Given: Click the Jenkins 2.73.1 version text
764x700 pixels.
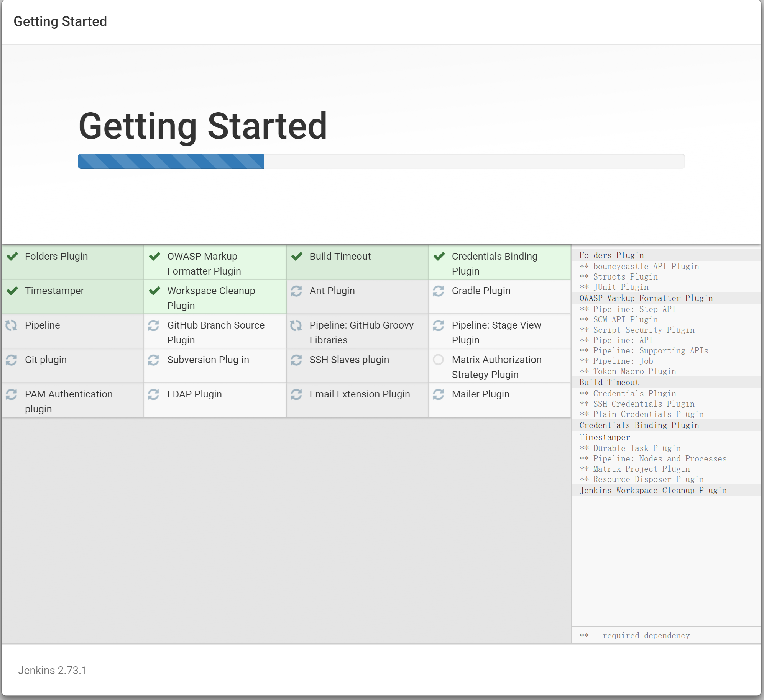Looking at the screenshot, I should pyautogui.click(x=53, y=670).
